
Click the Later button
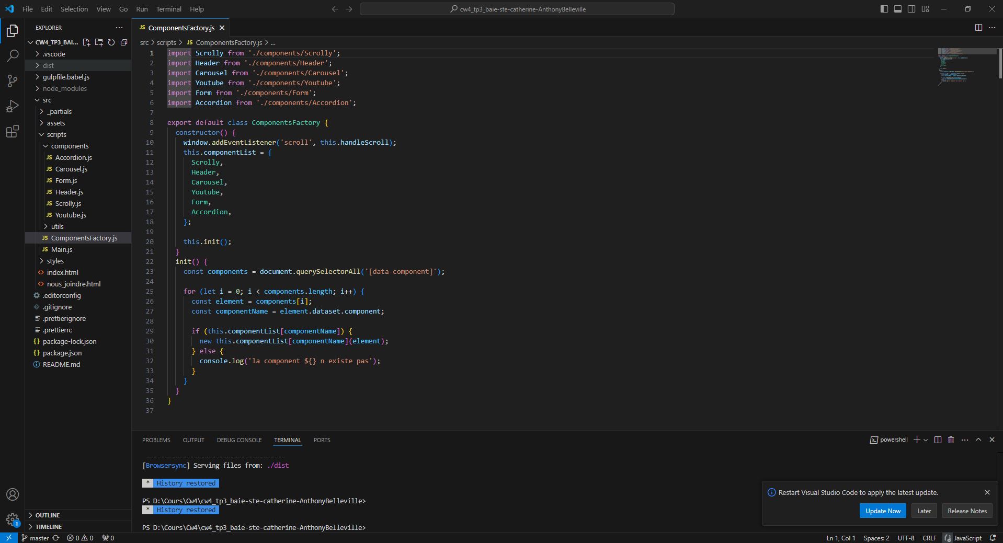point(924,511)
